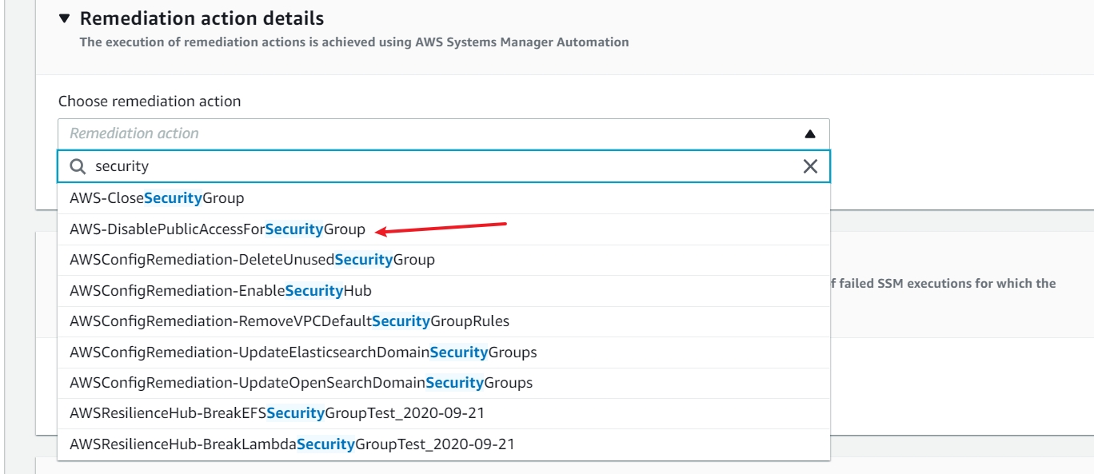
Task: Select AWSResilienceHub-BreakLambdaSecurityGroupTest_2020-09-21
Action: pos(292,444)
